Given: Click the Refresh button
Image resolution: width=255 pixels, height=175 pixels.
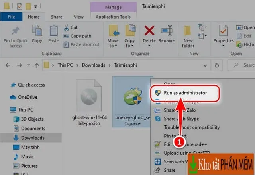Looking at the screenshot, I should click(x=217, y=65).
